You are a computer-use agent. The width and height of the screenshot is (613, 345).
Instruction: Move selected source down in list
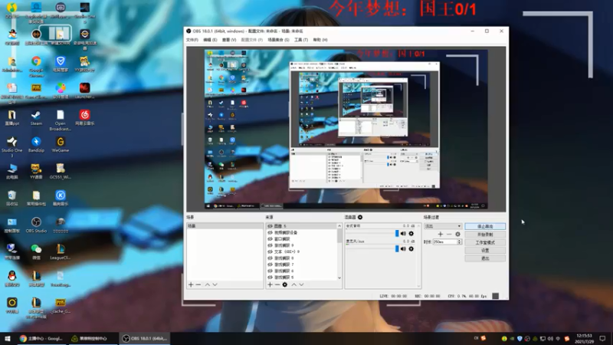301,284
